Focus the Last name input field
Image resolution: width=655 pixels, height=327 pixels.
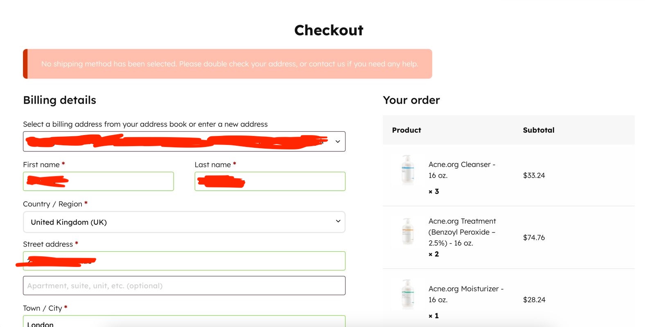270,181
